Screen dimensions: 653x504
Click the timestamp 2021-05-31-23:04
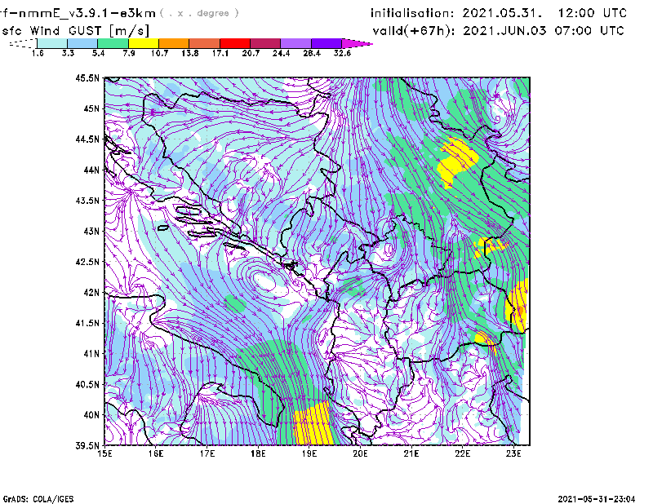[x=597, y=499]
